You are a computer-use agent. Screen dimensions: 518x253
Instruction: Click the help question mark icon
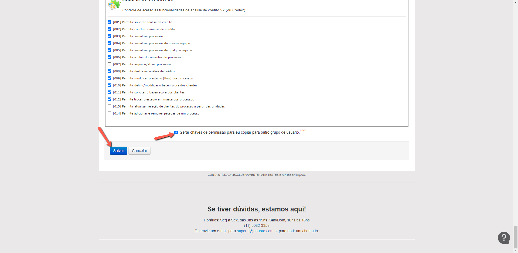504,238
